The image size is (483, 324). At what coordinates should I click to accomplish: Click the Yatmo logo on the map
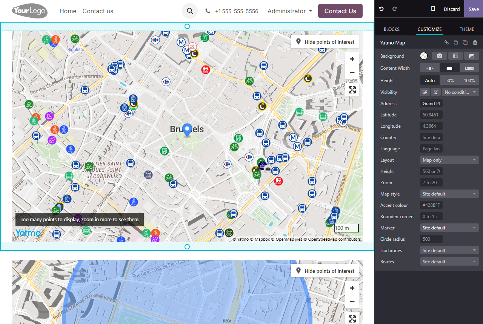coord(28,233)
